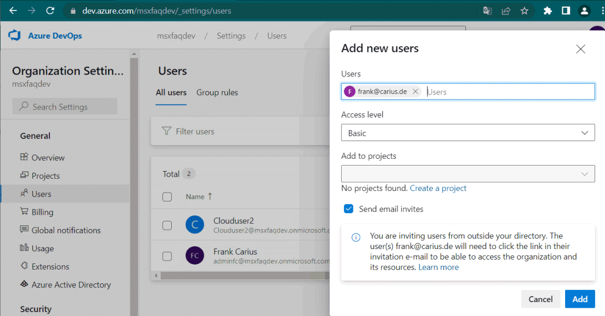Tick the Frank Carius row checkbox
Screen dimensions: 605x316
tap(167, 256)
